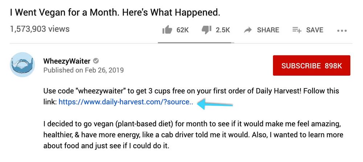The height and width of the screenshot is (162, 363).
Task: Click the thumbs down dislike icon
Action: pyautogui.click(x=206, y=30)
